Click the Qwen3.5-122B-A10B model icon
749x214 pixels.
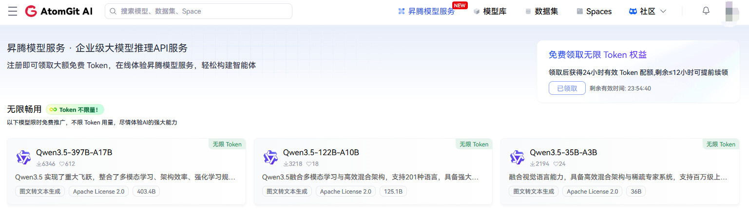click(x=270, y=157)
